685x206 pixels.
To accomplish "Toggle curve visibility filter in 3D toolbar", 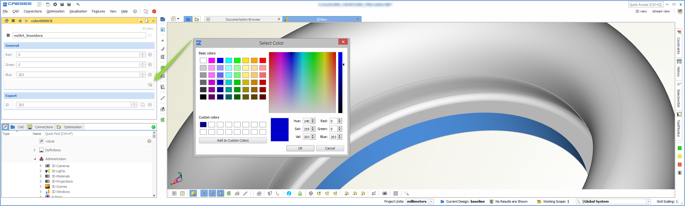I will 212,193.
